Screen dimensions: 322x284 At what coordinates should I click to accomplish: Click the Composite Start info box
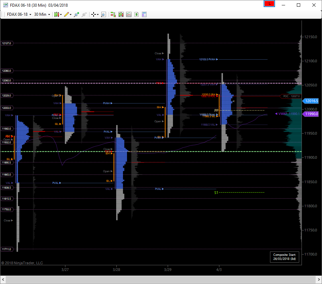coord(284,257)
